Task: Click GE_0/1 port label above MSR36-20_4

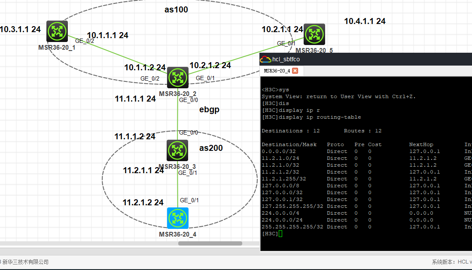Action: [189, 200]
